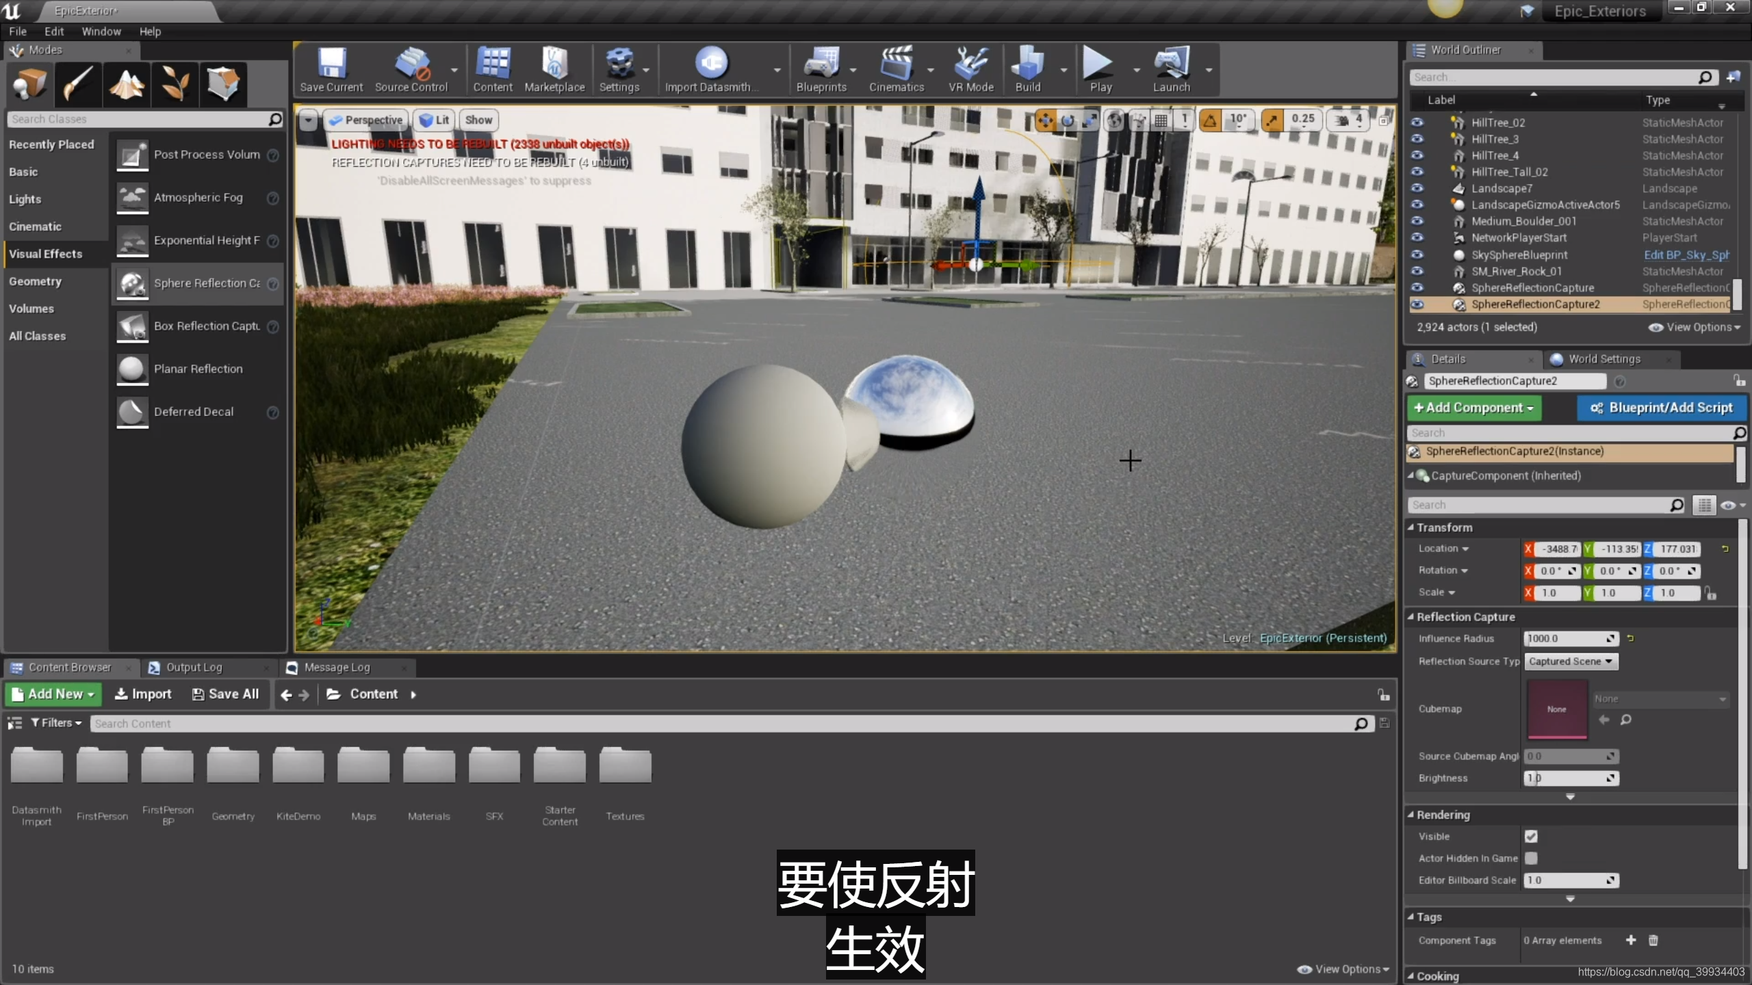Viewport: 1752px width, 985px height.
Task: Select the Landscape mode icon
Action: coord(127,85)
